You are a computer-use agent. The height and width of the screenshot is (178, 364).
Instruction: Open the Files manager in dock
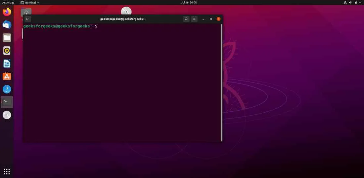tap(7, 38)
